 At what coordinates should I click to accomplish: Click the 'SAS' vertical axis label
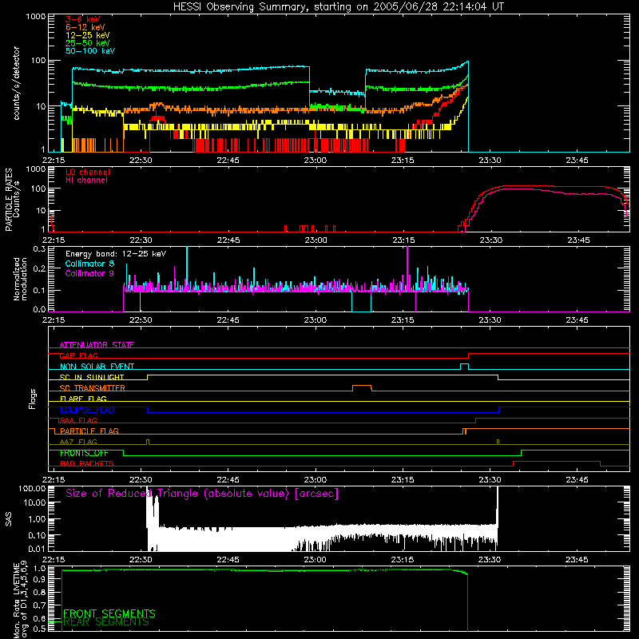[x=9, y=519]
